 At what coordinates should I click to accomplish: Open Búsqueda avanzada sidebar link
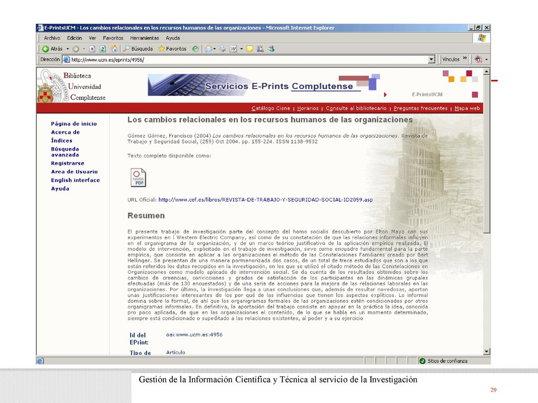point(65,152)
